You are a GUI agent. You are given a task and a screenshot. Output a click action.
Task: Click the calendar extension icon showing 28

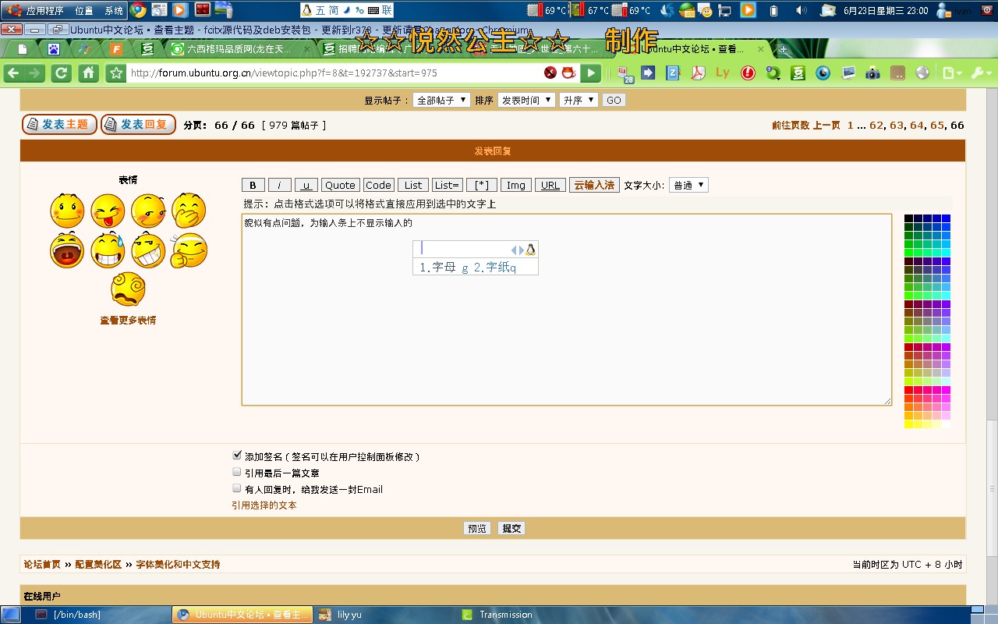[625, 74]
